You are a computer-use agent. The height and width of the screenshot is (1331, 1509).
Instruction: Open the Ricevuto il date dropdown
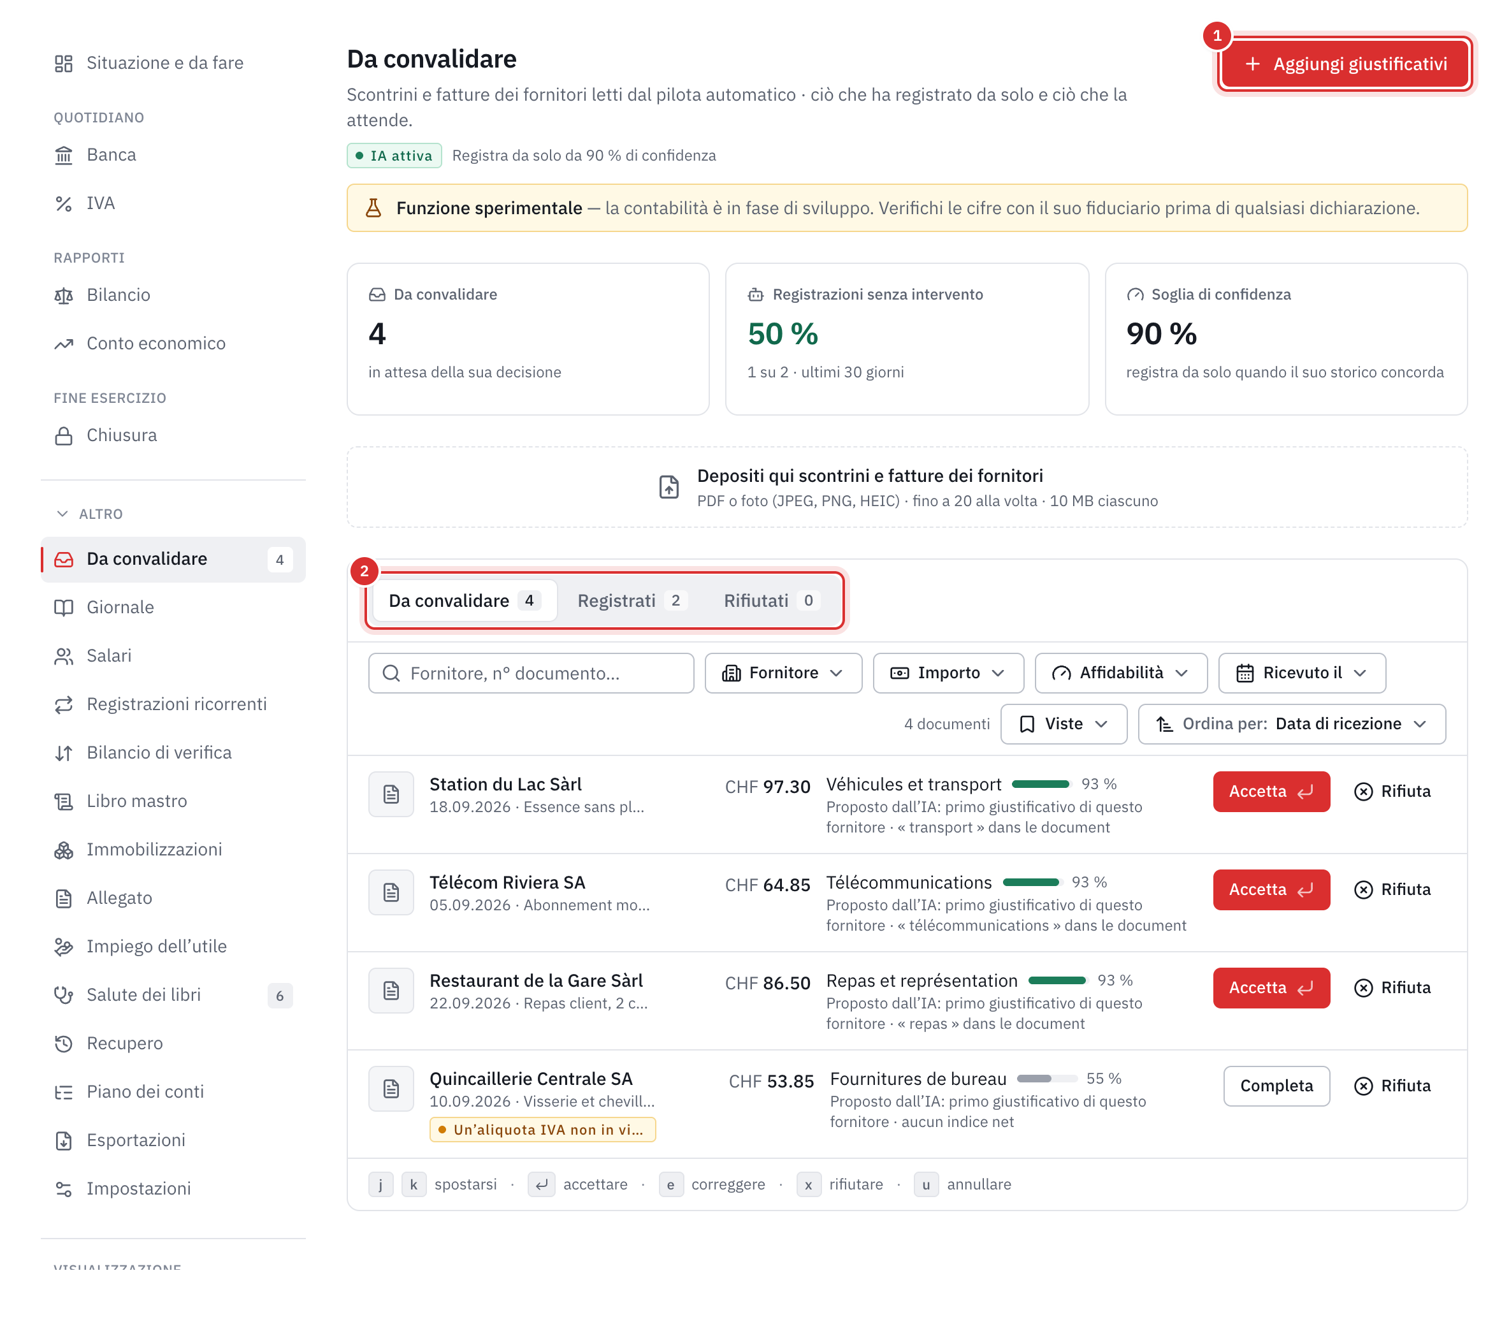(1301, 673)
